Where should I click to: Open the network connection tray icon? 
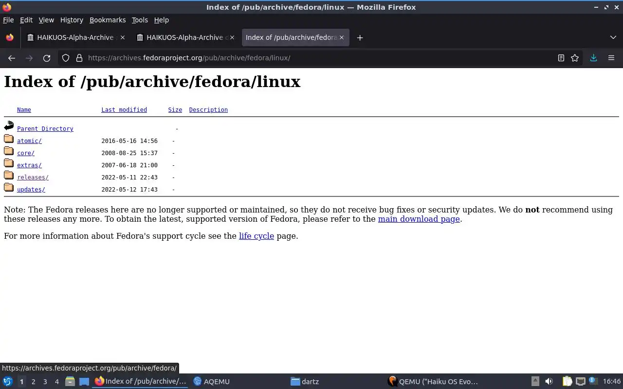pyautogui.click(x=580, y=382)
